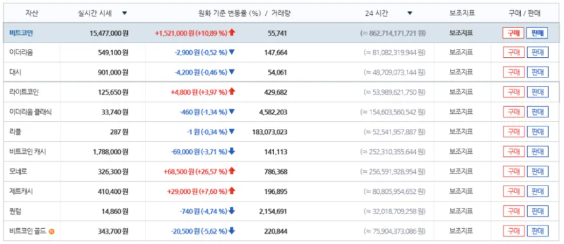Image resolution: width=564 pixels, height=244 pixels.
Task: Click the down triangle in 이더리움 클래식 row
Action: click(231, 112)
